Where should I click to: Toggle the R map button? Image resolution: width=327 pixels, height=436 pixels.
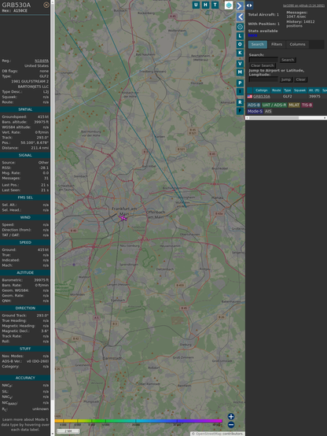pyautogui.click(x=240, y=102)
